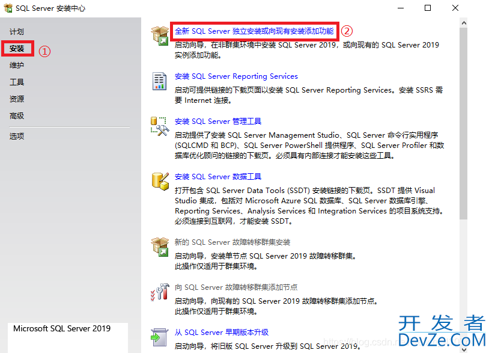Click the Reporting Services document icon
This screenshot has height=353, width=492.
159,81
